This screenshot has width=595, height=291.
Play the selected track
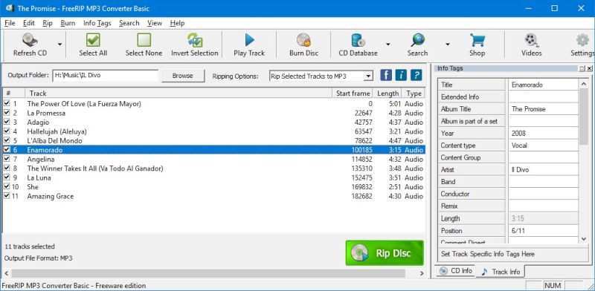249,40
